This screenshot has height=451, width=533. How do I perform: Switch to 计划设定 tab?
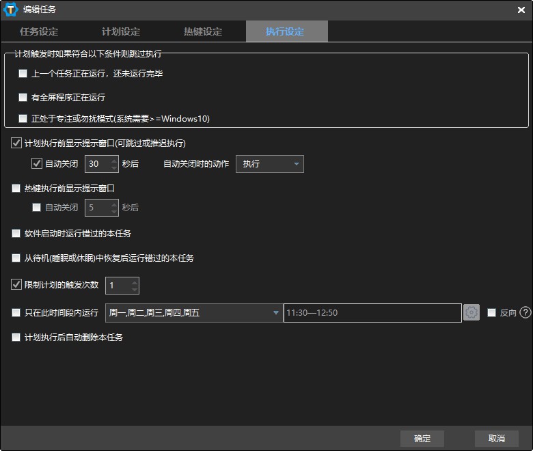[x=121, y=31]
